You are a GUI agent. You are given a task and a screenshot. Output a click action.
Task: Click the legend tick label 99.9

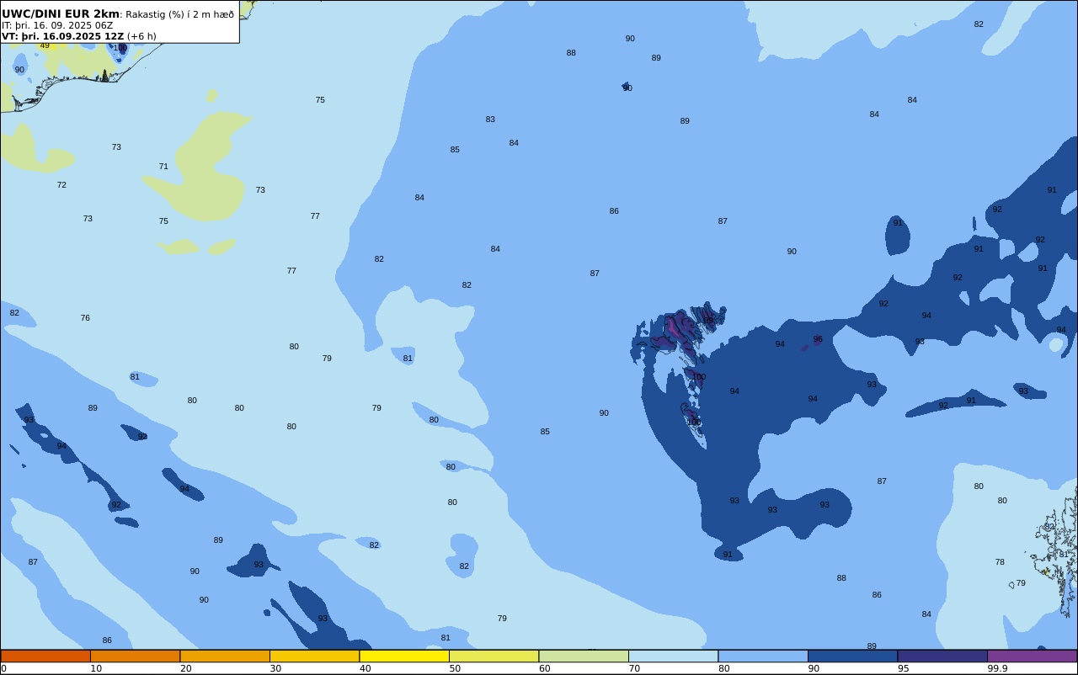[x=997, y=668]
